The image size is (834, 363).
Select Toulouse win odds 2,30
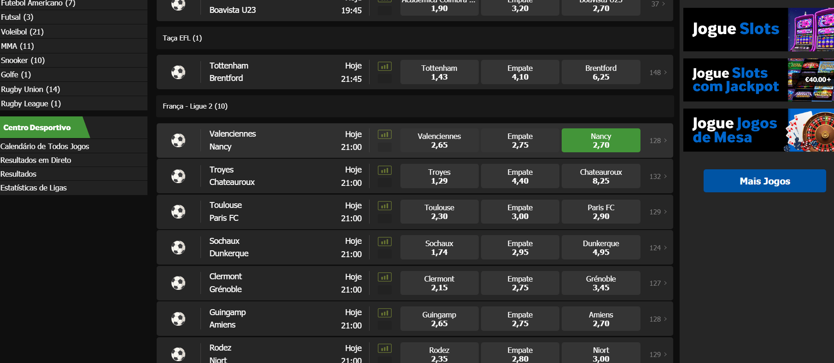tap(439, 212)
